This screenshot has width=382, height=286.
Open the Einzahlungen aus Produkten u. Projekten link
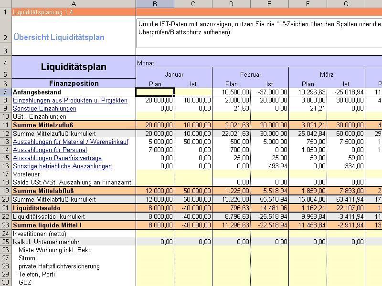pos(70,101)
